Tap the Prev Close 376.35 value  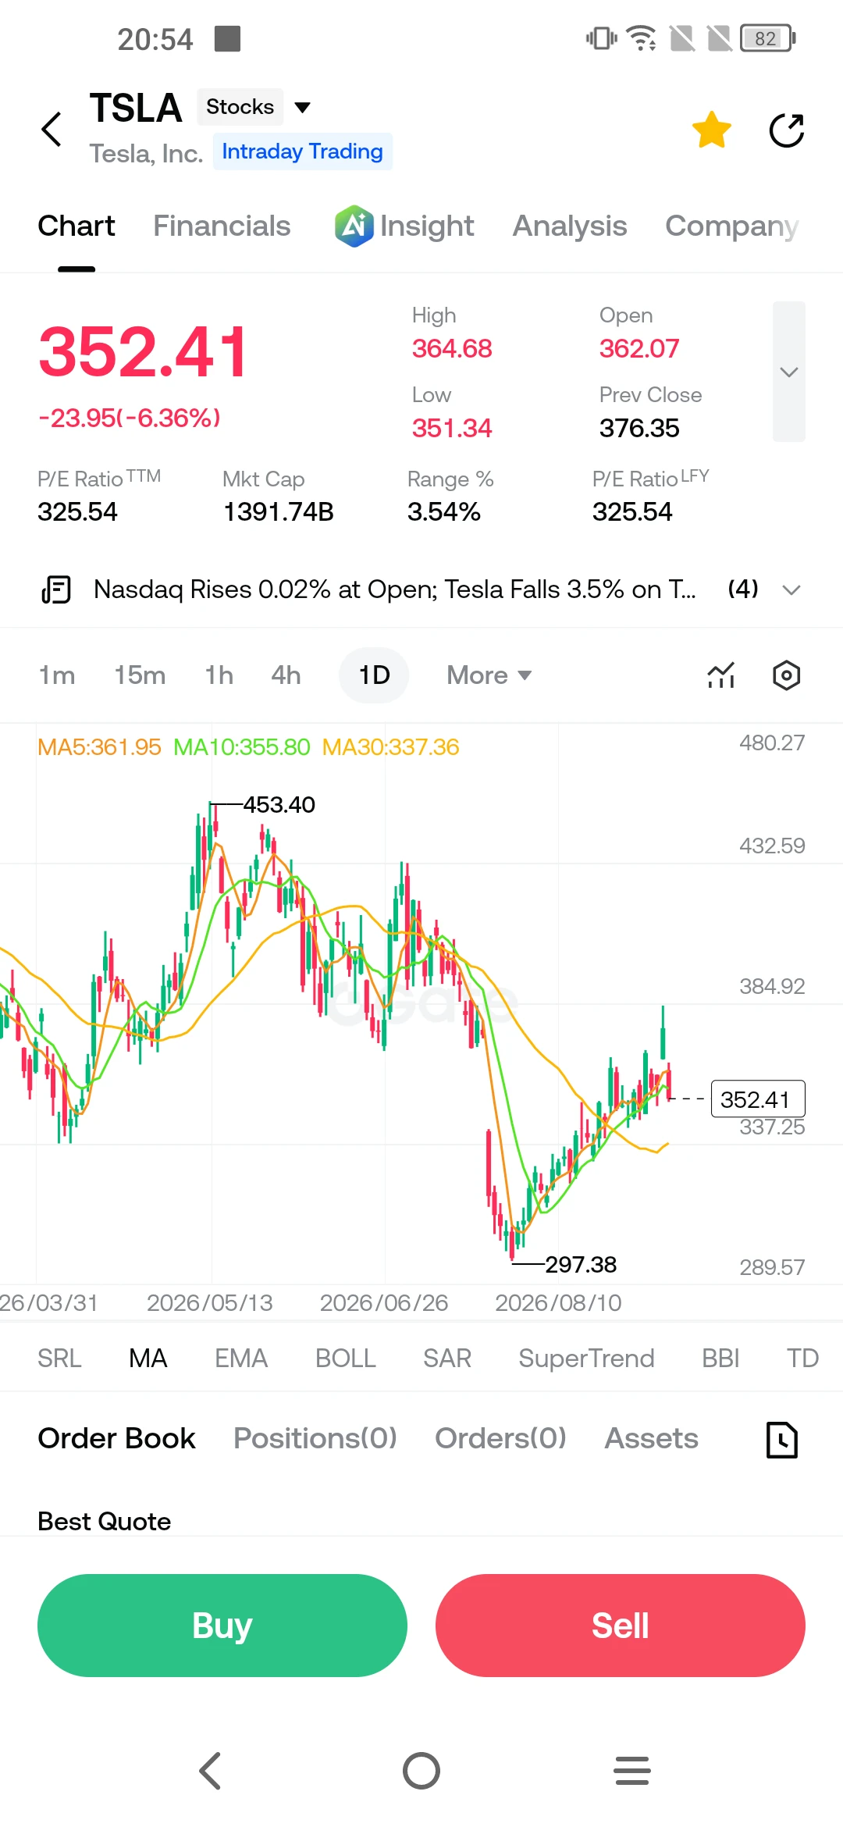pos(639,428)
